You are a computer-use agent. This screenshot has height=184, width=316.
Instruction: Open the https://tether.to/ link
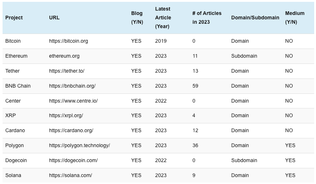coord(67,71)
